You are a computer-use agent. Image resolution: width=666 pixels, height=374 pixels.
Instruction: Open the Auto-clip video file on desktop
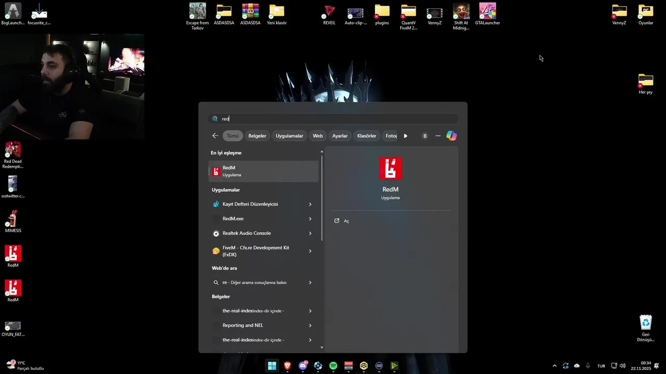pos(355,14)
